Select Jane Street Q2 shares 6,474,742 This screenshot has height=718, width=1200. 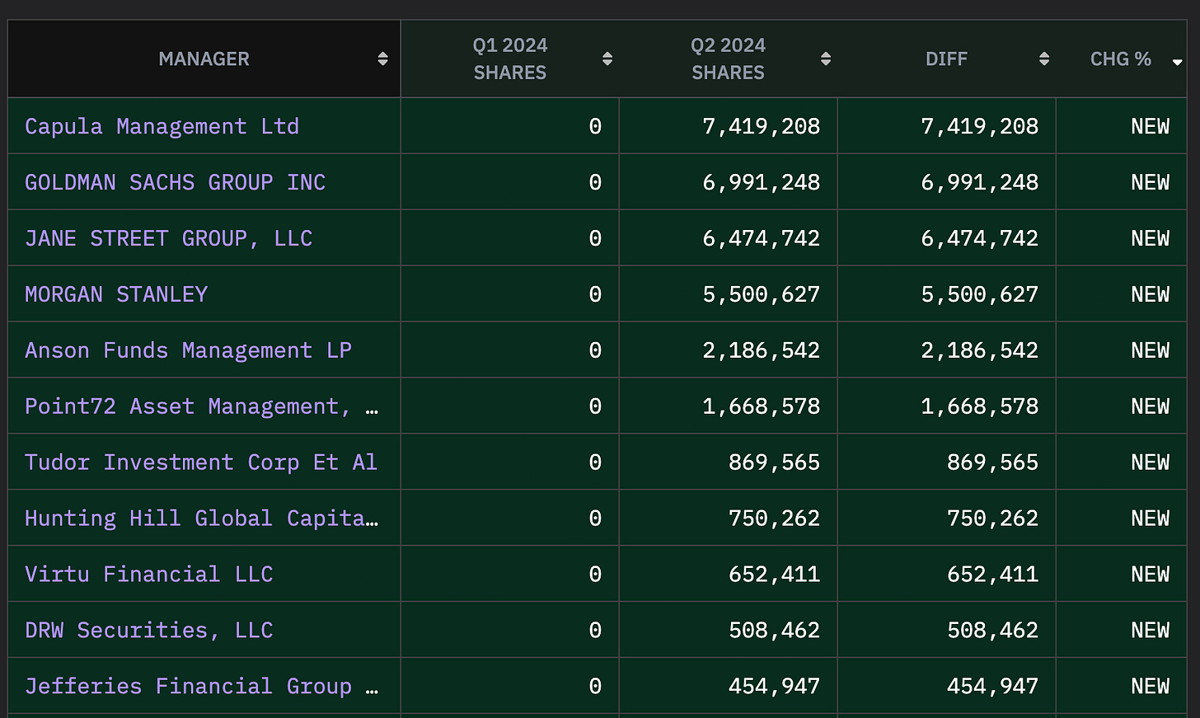click(x=761, y=238)
